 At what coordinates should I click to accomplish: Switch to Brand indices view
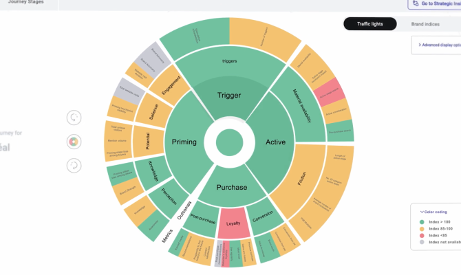pyautogui.click(x=425, y=24)
